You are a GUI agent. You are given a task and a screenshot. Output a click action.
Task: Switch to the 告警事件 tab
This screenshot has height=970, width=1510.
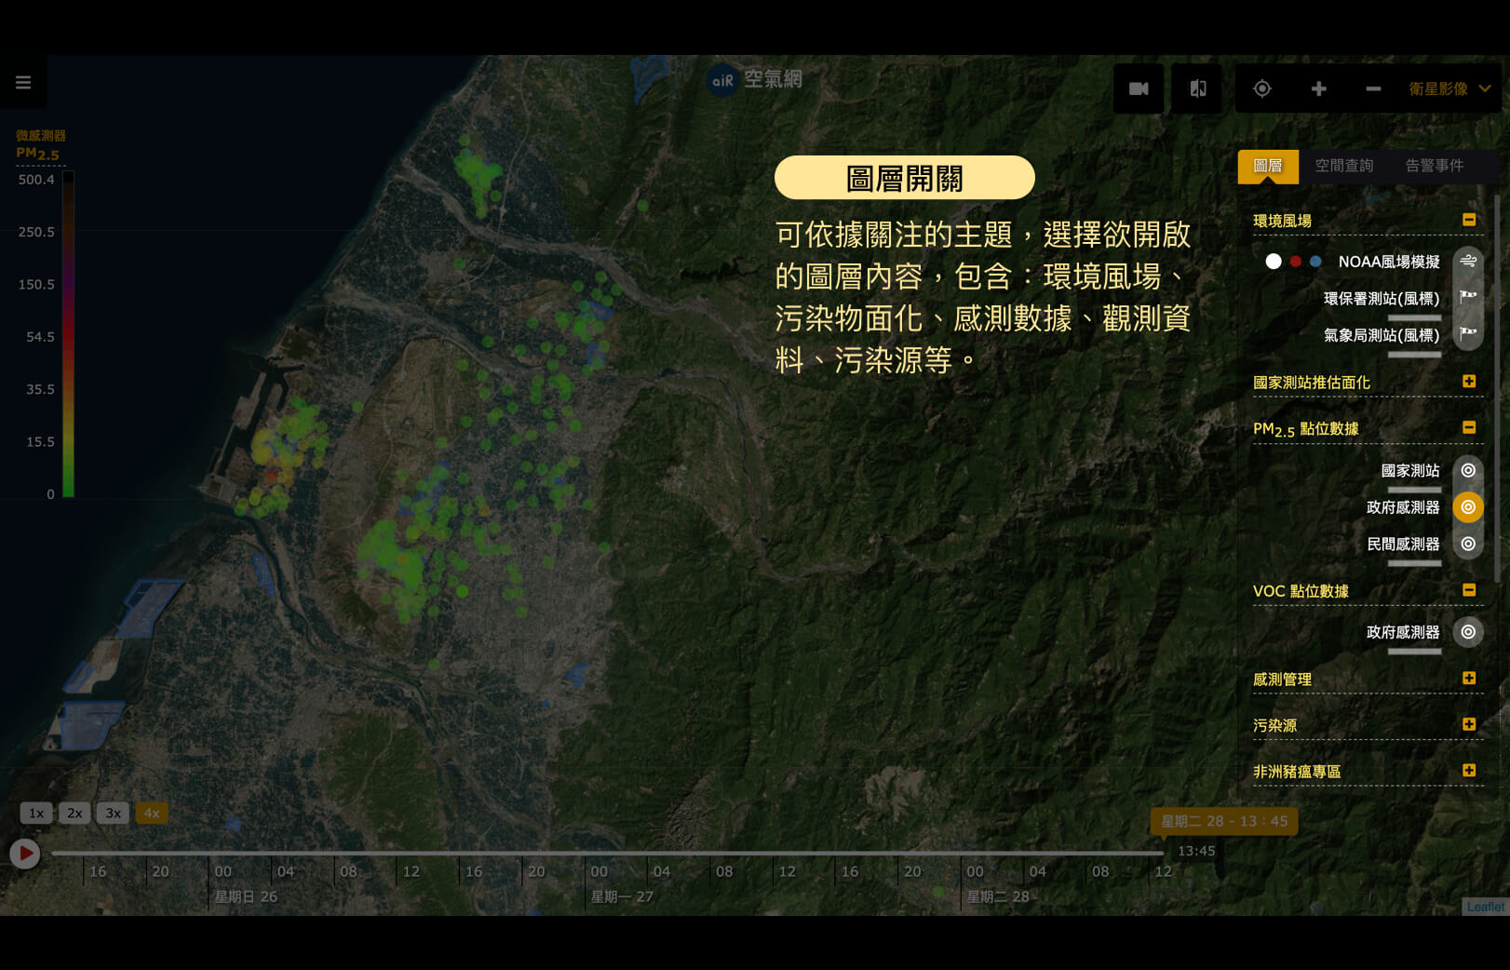[x=1434, y=166]
